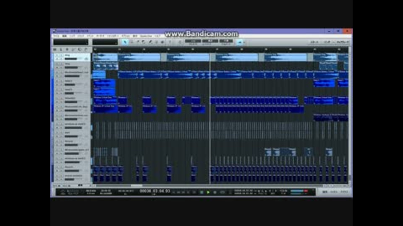Click the Record button in the transport
Image resolution: width=403 pixels, height=226 pixels.
coord(215,192)
